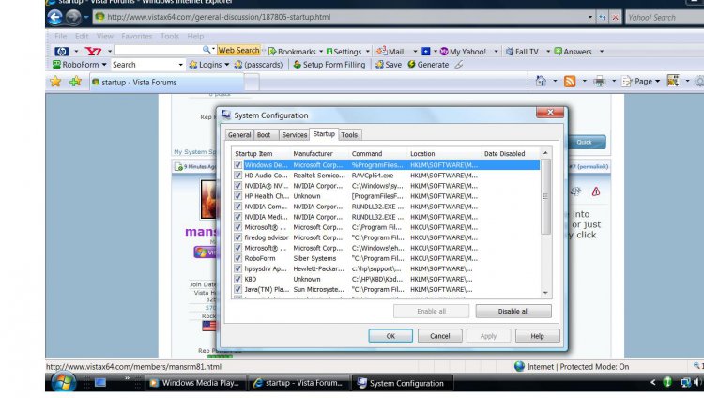The image size is (704, 398).
Task: Expand the recent pages arrow beside Forward
Action: pos(85,17)
